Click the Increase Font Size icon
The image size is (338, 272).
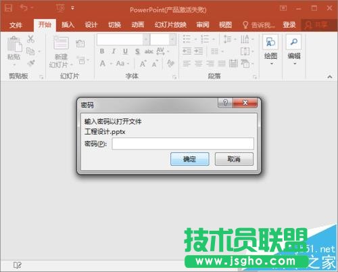[x=143, y=64]
